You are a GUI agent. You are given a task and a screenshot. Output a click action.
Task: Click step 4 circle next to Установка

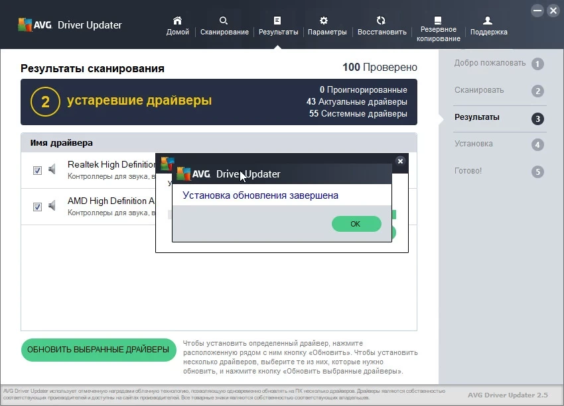click(537, 144)
